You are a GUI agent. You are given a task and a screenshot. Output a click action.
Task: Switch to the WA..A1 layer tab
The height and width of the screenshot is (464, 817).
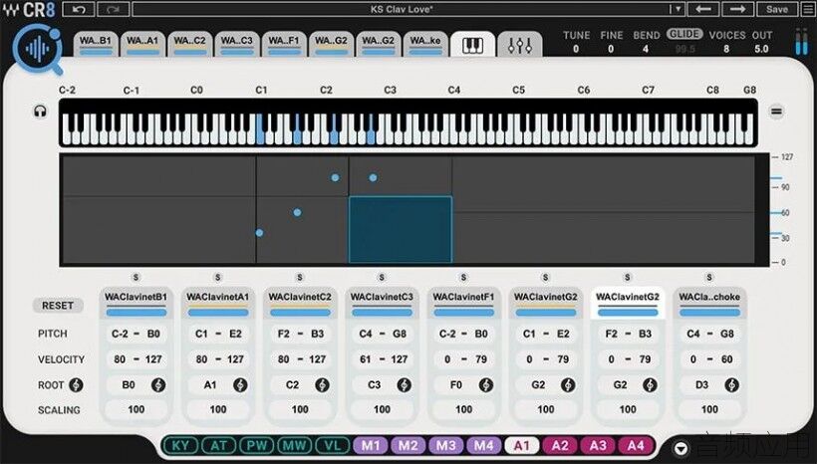142,44
